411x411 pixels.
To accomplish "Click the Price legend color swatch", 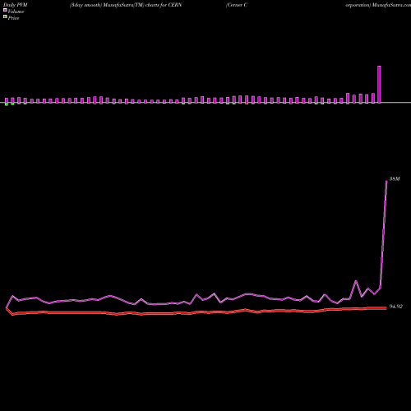I will point(5,16).
